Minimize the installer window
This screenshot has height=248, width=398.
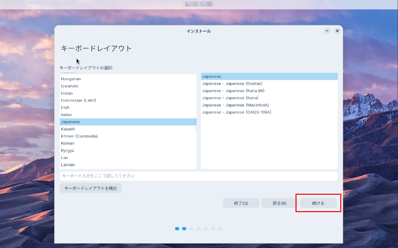pos(327,31)
